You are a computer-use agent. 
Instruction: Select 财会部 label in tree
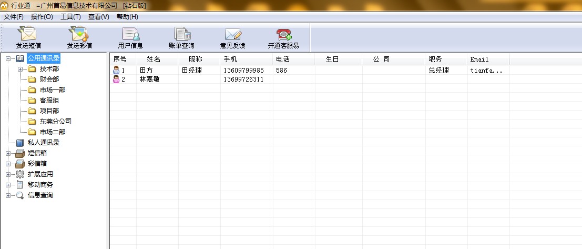tap(49, 79)
